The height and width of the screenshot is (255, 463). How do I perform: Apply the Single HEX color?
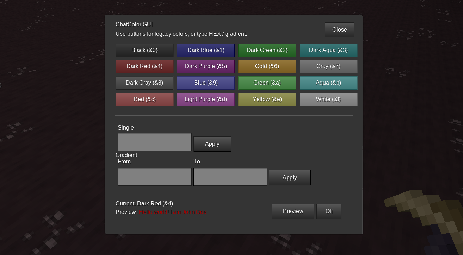point(212,144)
